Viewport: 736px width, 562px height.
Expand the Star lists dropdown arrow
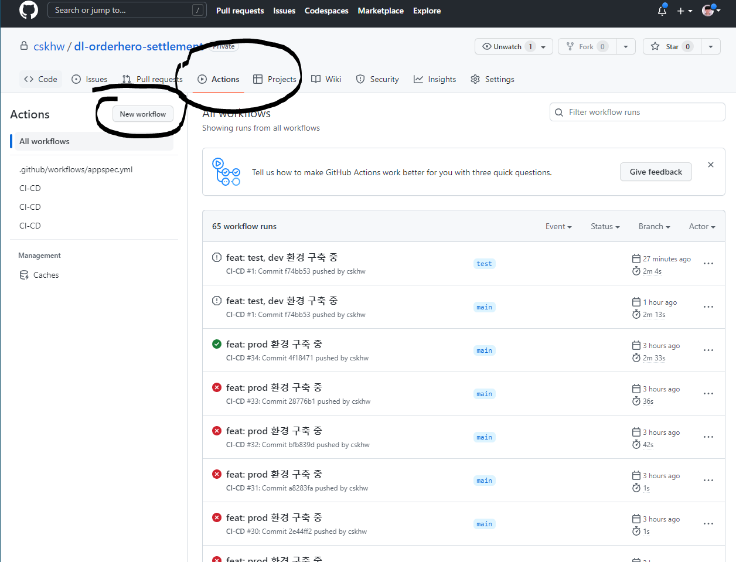(711, 46)
